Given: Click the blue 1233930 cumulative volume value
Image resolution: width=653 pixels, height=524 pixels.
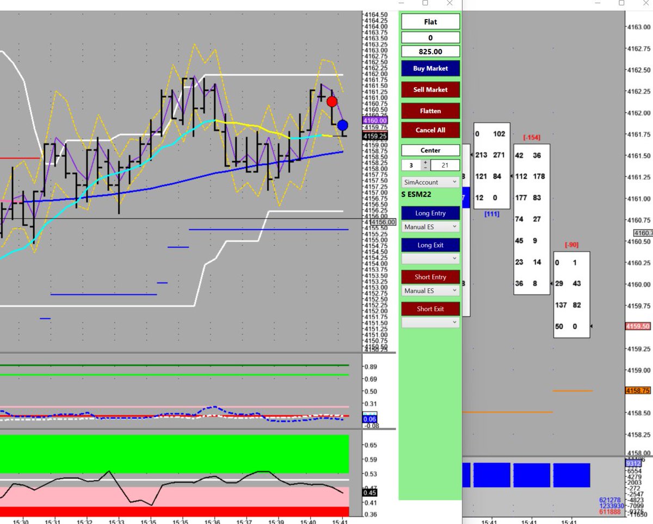Looking at the screenshot, I should [611, 505].
